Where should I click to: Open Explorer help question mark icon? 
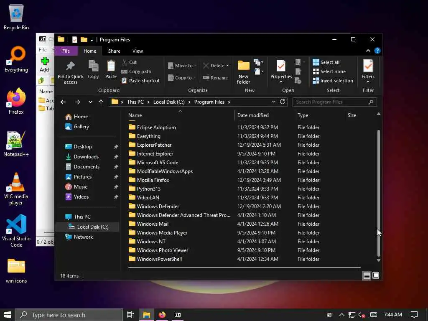click(x=377, y=51)
